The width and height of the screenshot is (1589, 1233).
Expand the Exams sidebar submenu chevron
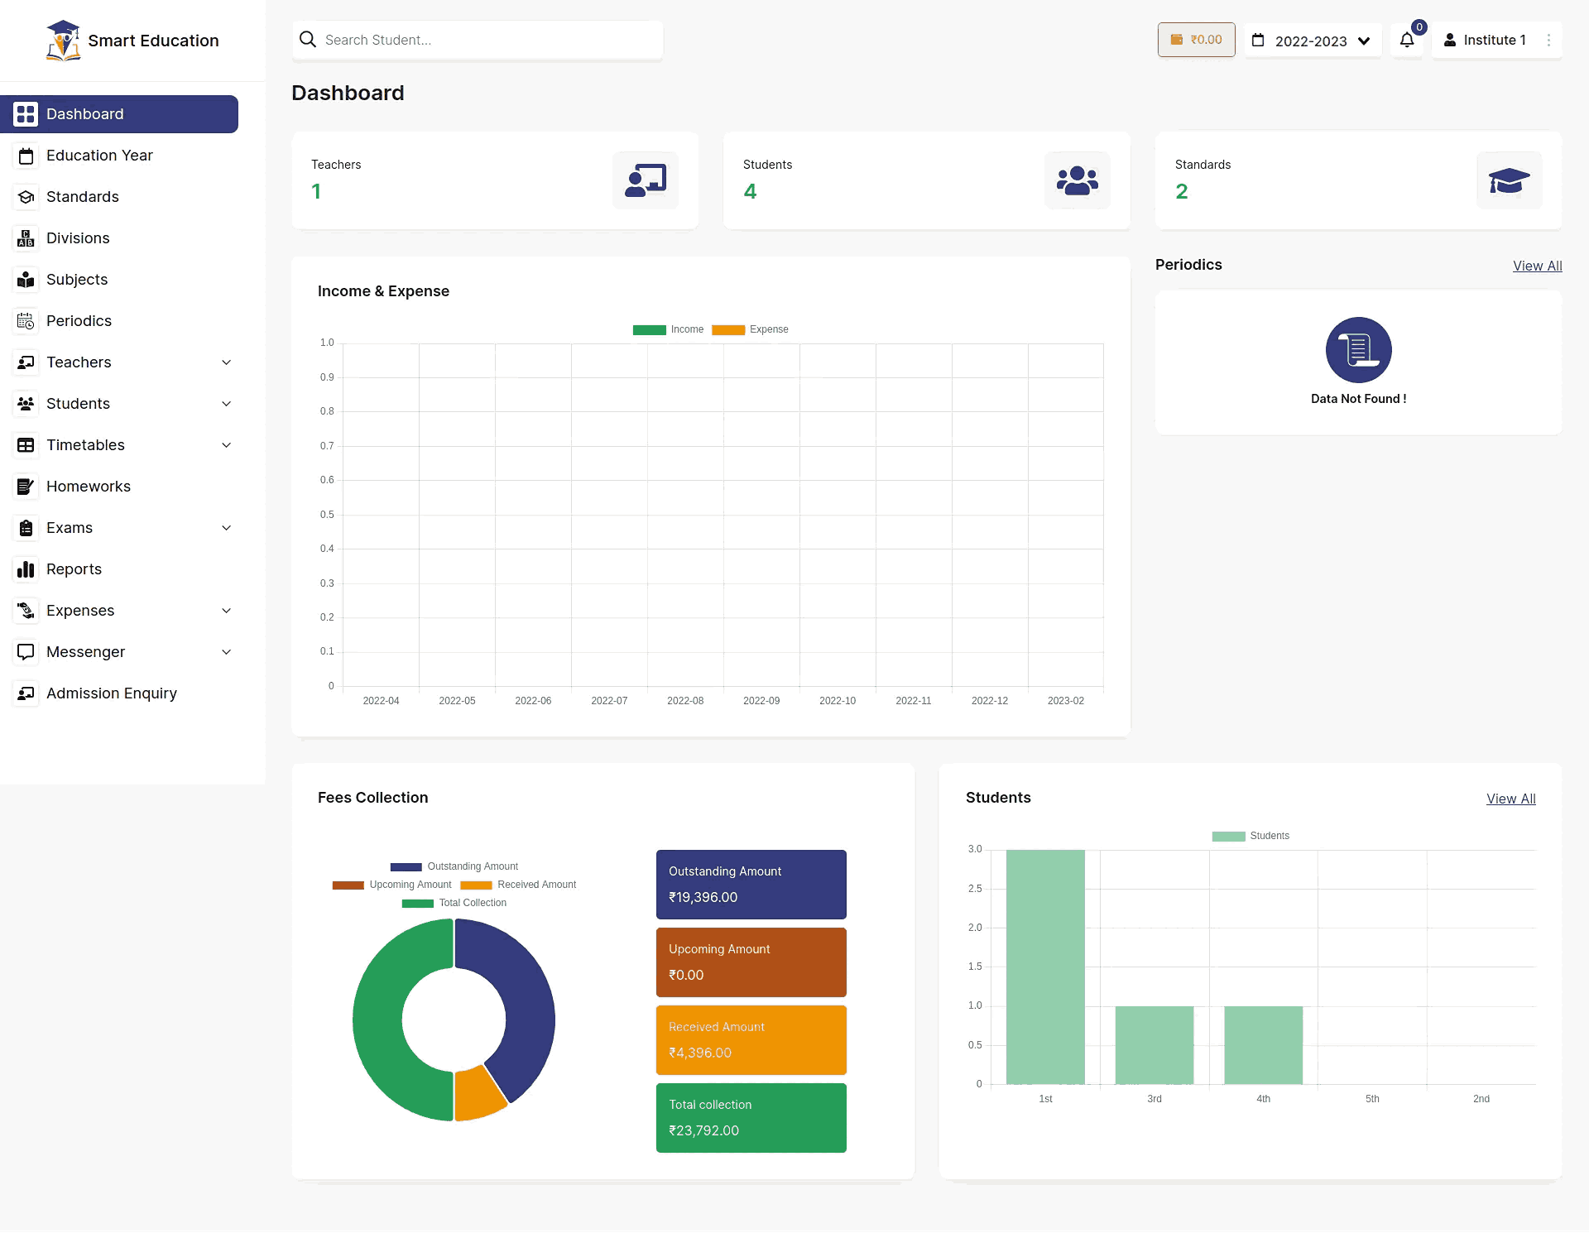tap(226, 528)
